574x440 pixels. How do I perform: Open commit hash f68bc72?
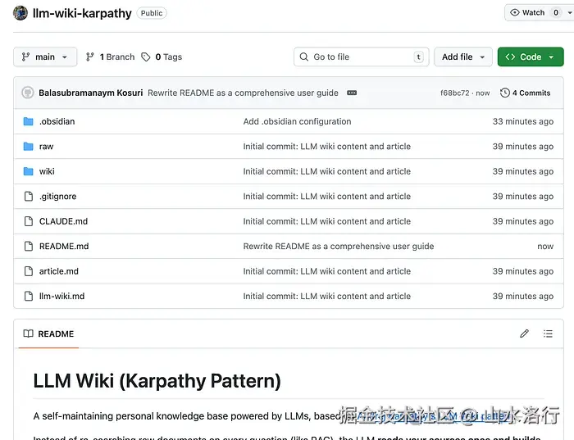454,93
